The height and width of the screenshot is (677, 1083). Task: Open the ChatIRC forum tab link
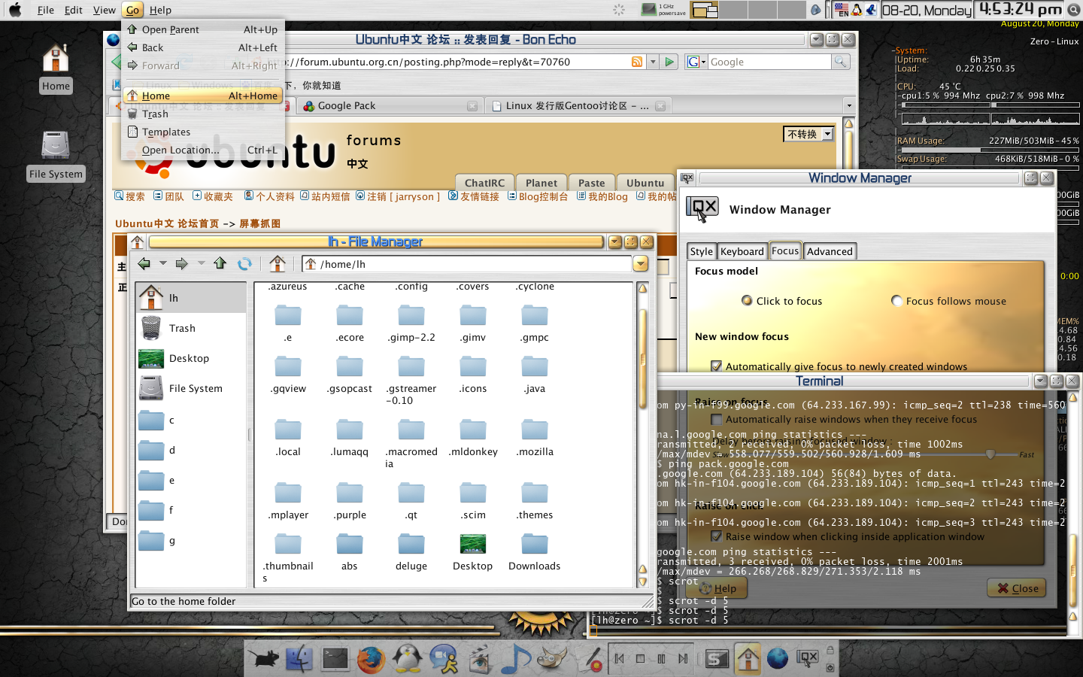coord(484,183)
